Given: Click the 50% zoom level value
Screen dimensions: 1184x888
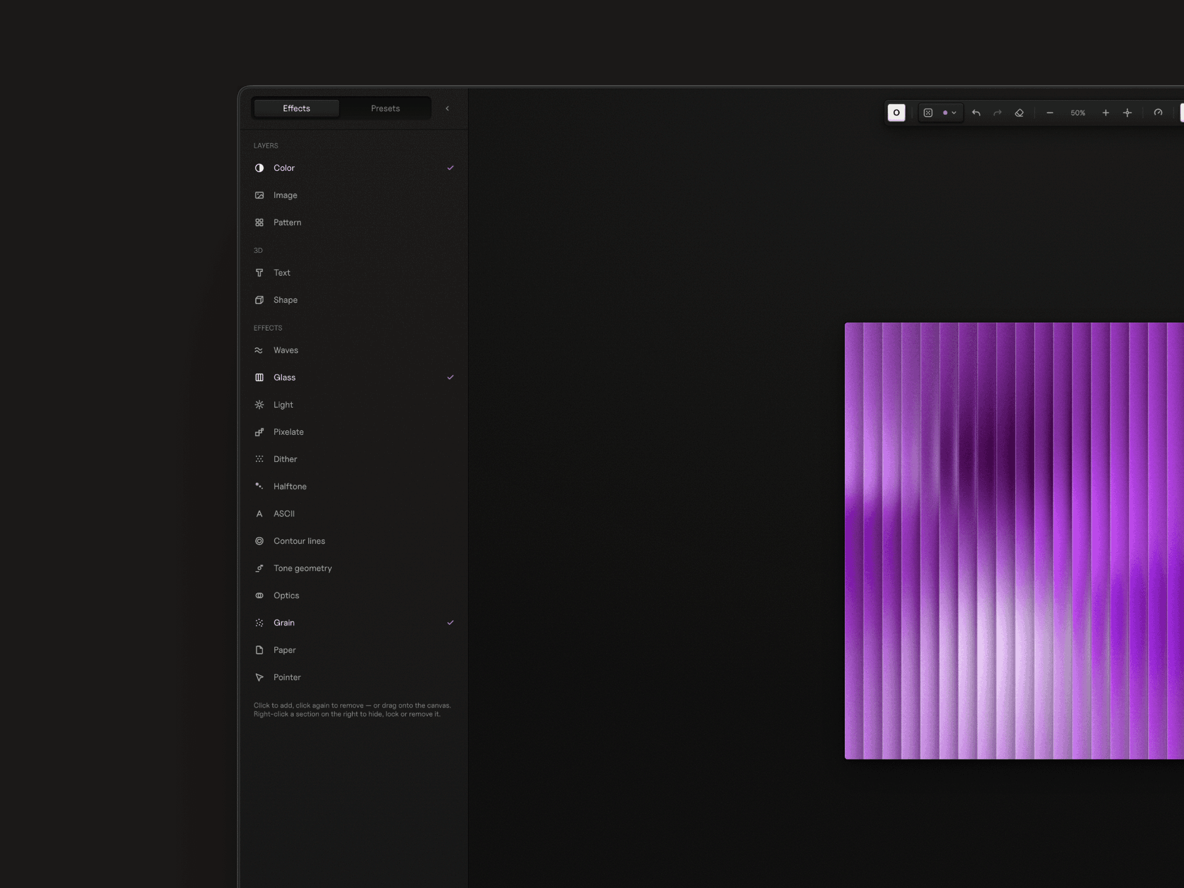Looking at the screenshot, I should coord(1078,113).
